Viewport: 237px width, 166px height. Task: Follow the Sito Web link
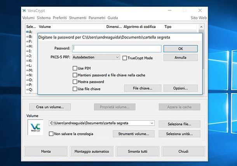[x=199, y=18]
